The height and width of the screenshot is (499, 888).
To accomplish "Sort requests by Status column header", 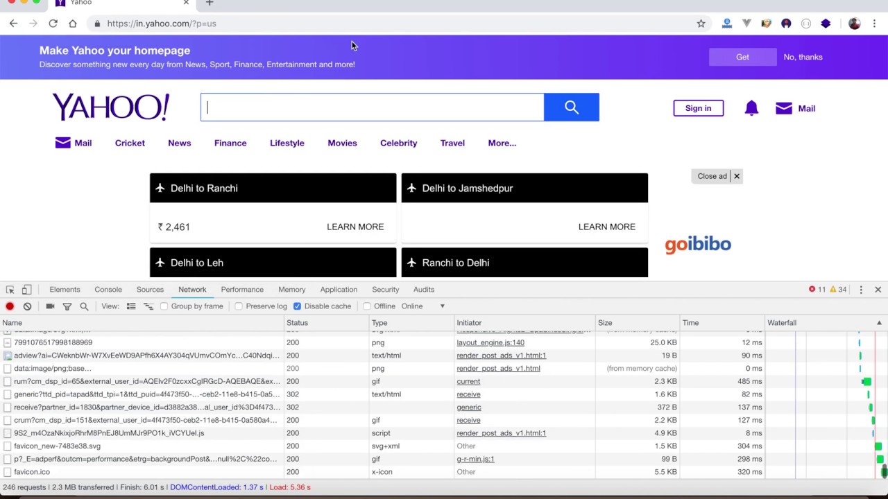I will point(327,323).
